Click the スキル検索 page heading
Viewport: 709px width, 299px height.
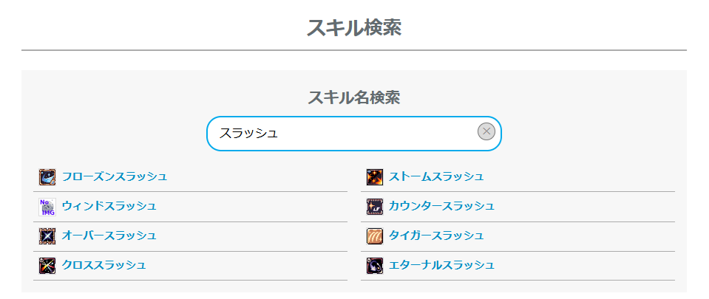354,28
